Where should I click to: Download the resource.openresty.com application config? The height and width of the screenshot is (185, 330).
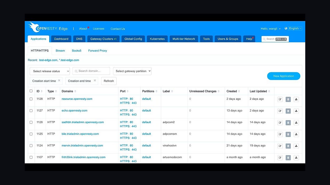296,99
